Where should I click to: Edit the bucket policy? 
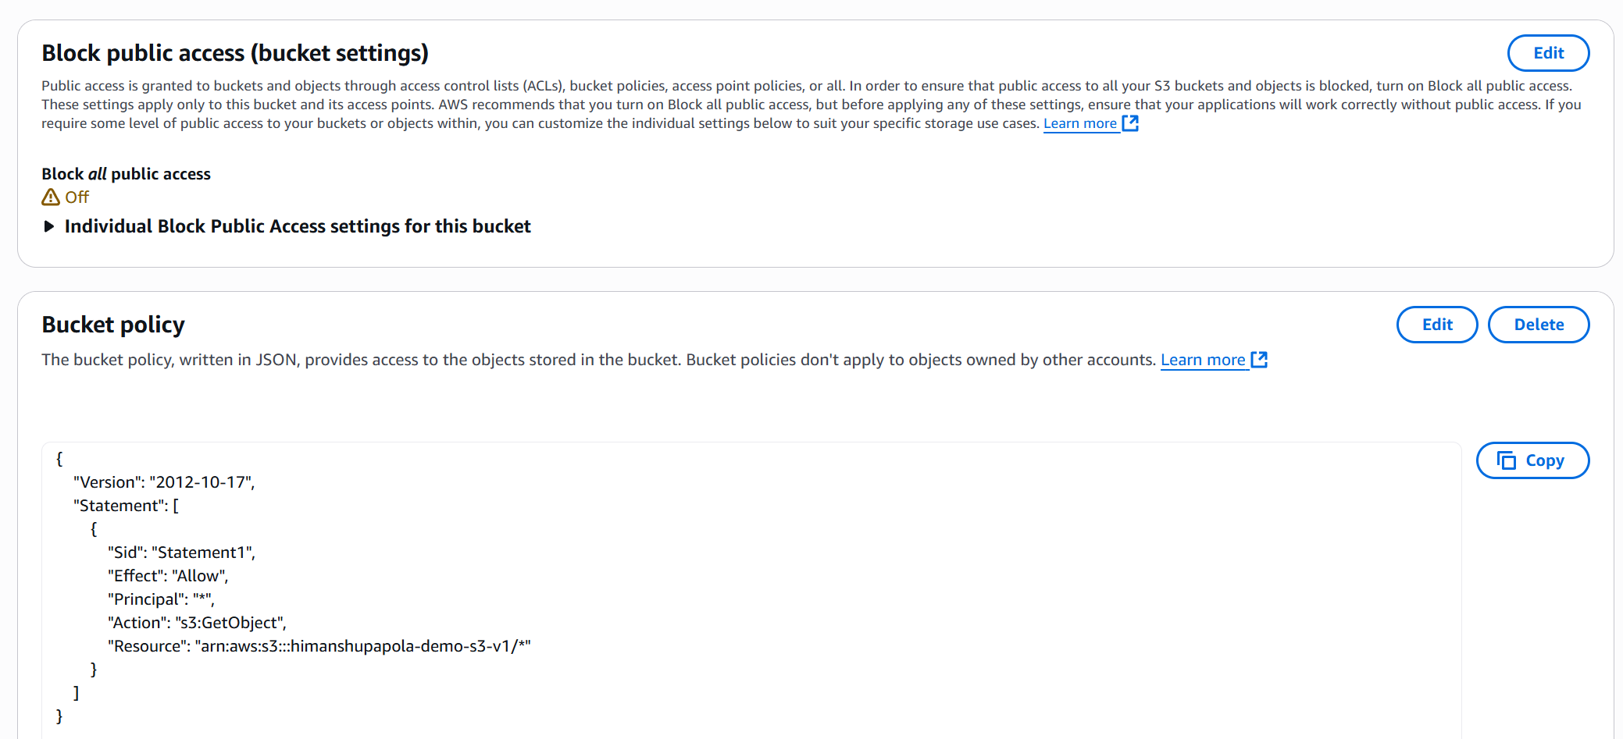tap(1436, 325)
